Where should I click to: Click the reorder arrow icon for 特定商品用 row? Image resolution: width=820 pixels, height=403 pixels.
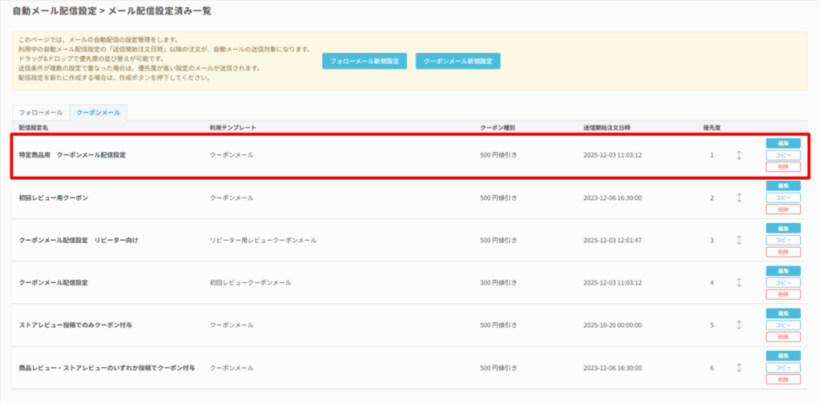[x=739, y=154]
